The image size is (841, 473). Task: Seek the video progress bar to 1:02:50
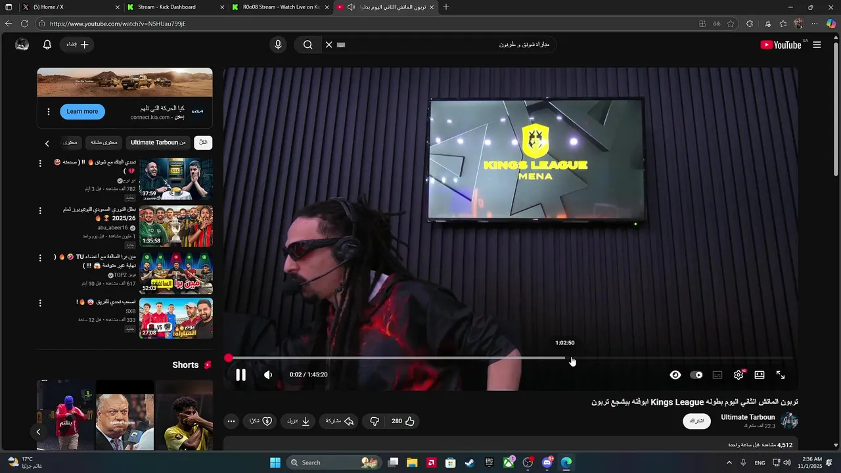tap(565, 358)
